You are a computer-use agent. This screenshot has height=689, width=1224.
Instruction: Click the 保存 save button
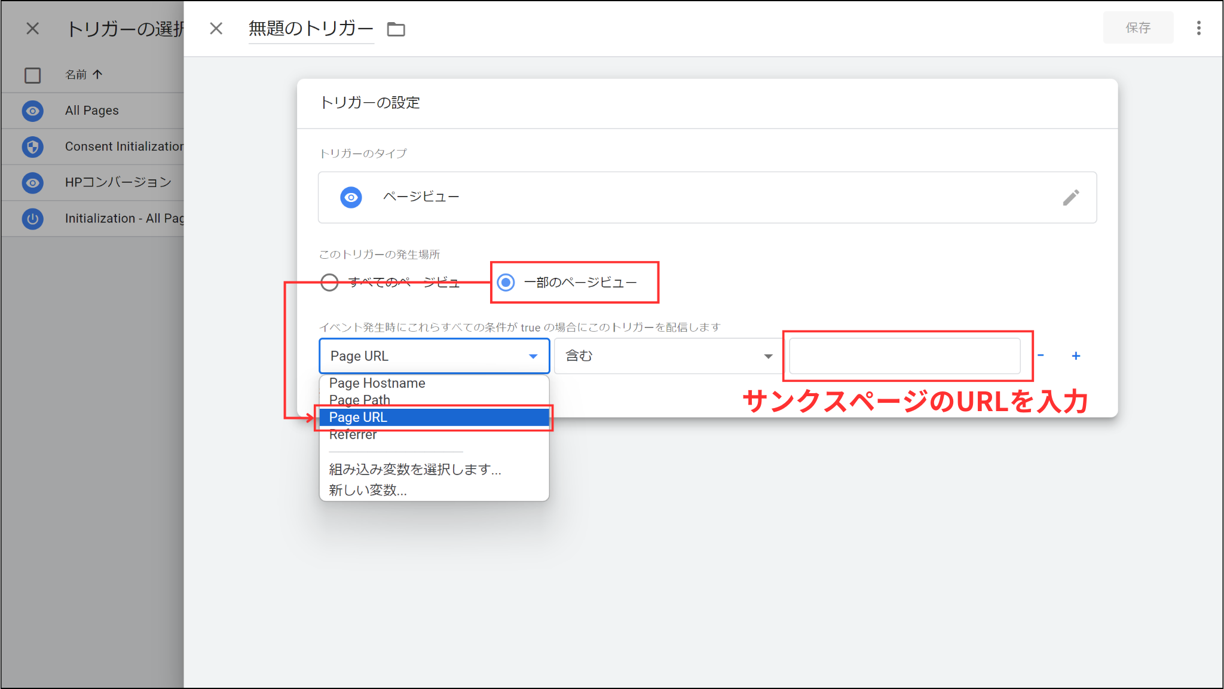coord(1138,28)
